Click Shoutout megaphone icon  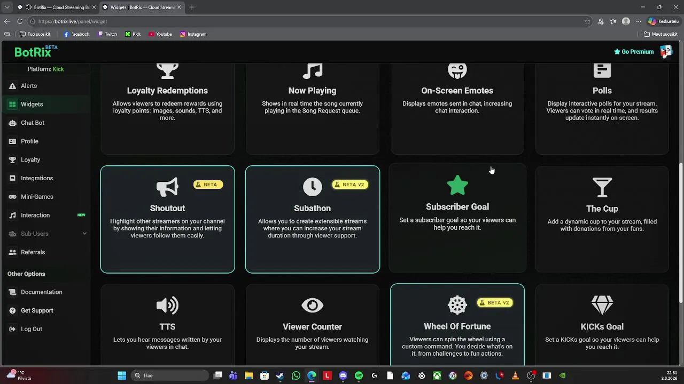click(x=167, y=187)
